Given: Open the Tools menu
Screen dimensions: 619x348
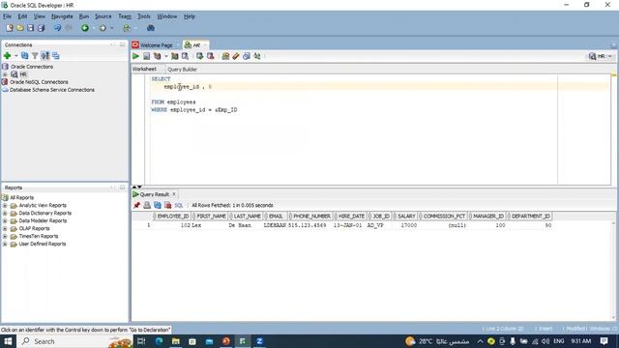Looking at the screenshot, I should [x=144, y=16].
